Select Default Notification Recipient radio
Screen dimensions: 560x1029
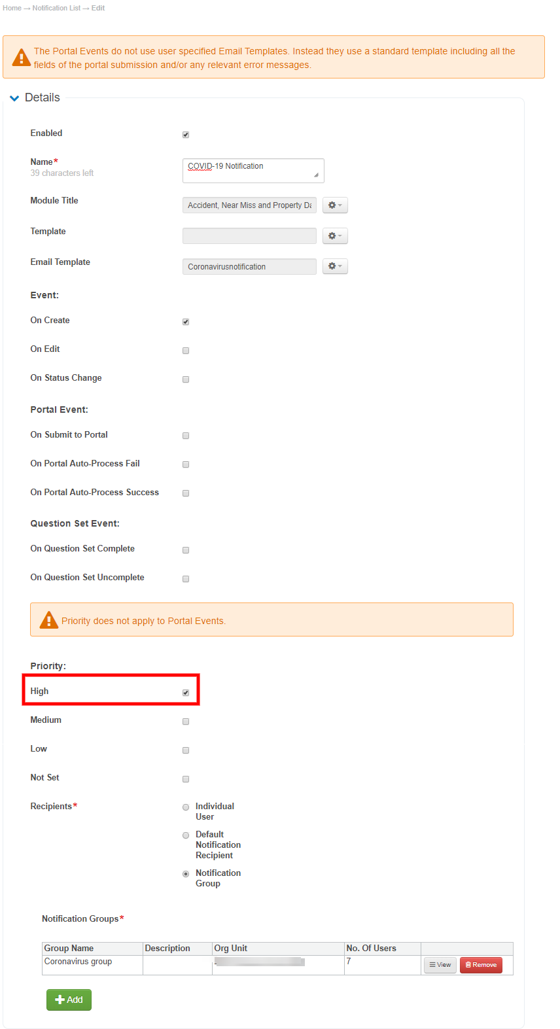tap(186, 835)
